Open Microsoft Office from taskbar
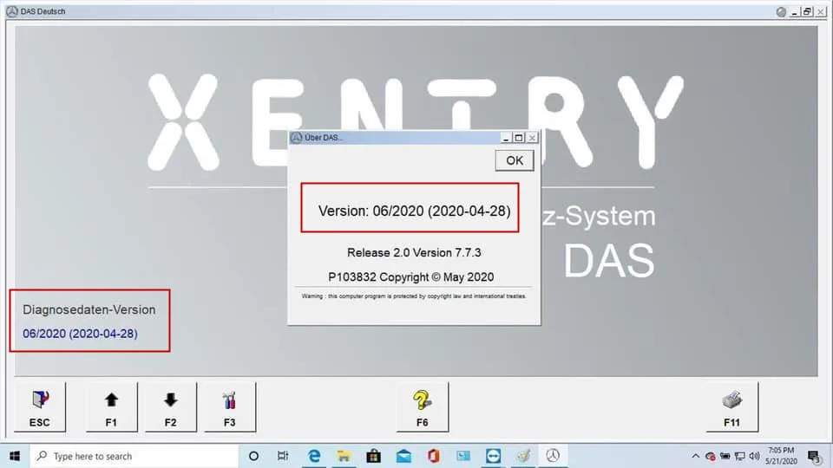The width and height of the screenshot is (833, 468). pos(434,456)
